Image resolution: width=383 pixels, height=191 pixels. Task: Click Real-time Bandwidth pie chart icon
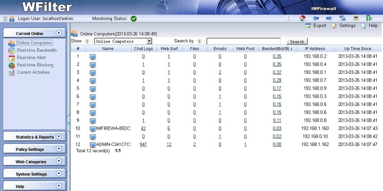11,50
